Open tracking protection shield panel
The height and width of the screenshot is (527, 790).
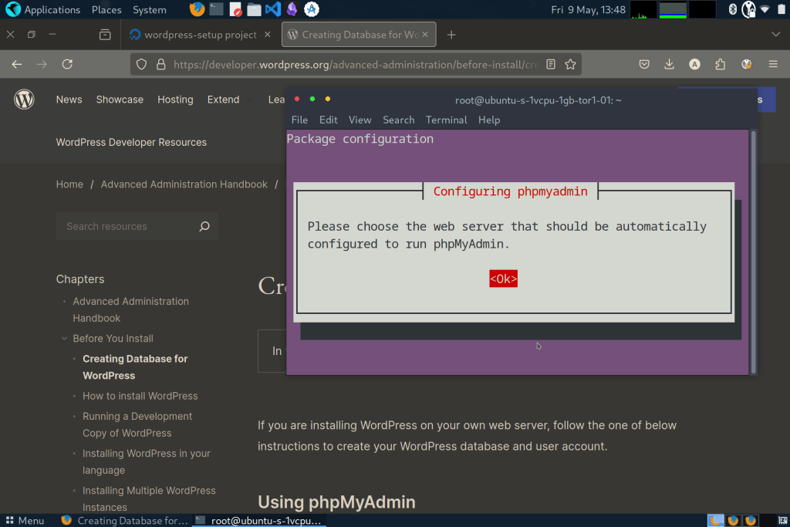pos(142,64)
